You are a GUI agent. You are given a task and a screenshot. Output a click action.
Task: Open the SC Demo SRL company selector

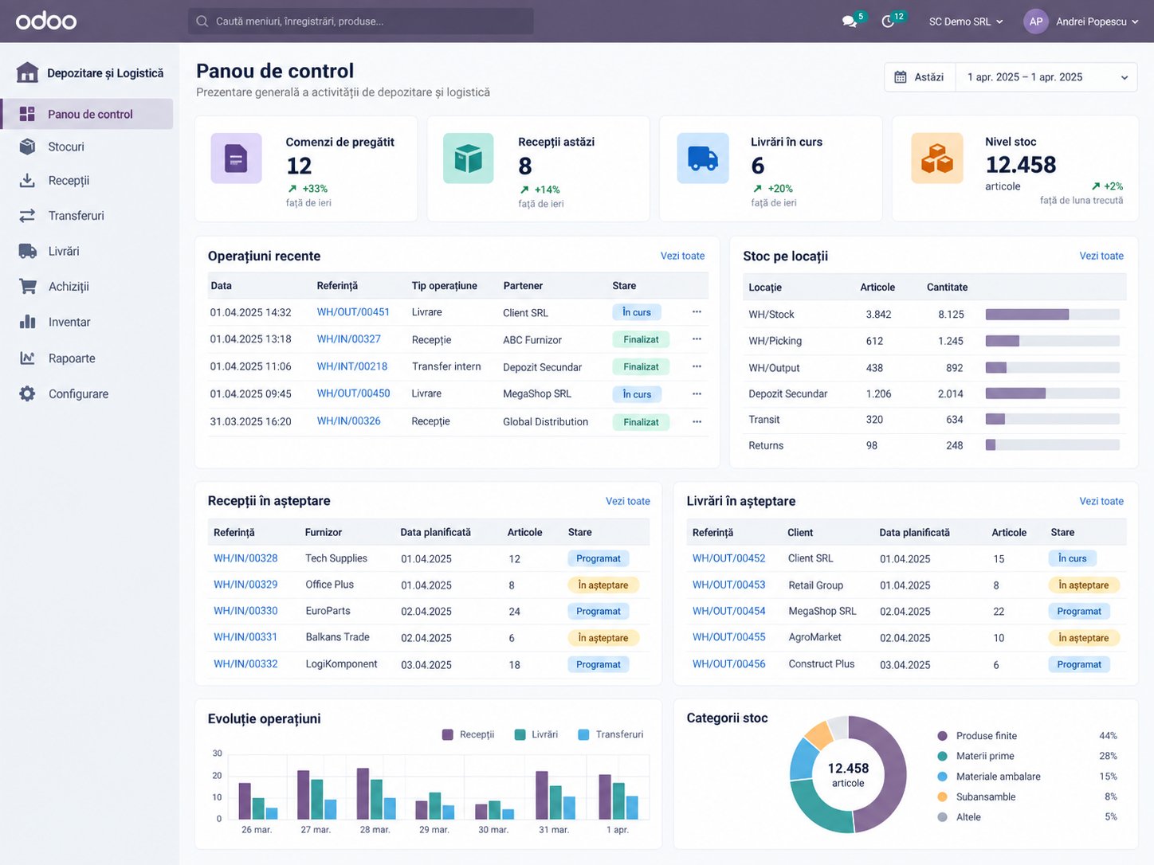(966, 22)
